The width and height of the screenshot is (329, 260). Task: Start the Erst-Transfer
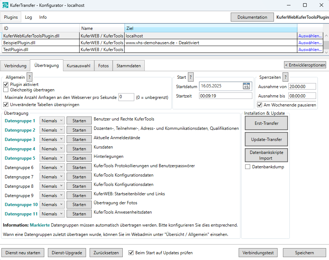pyautogui.click(x=266, y=123)
